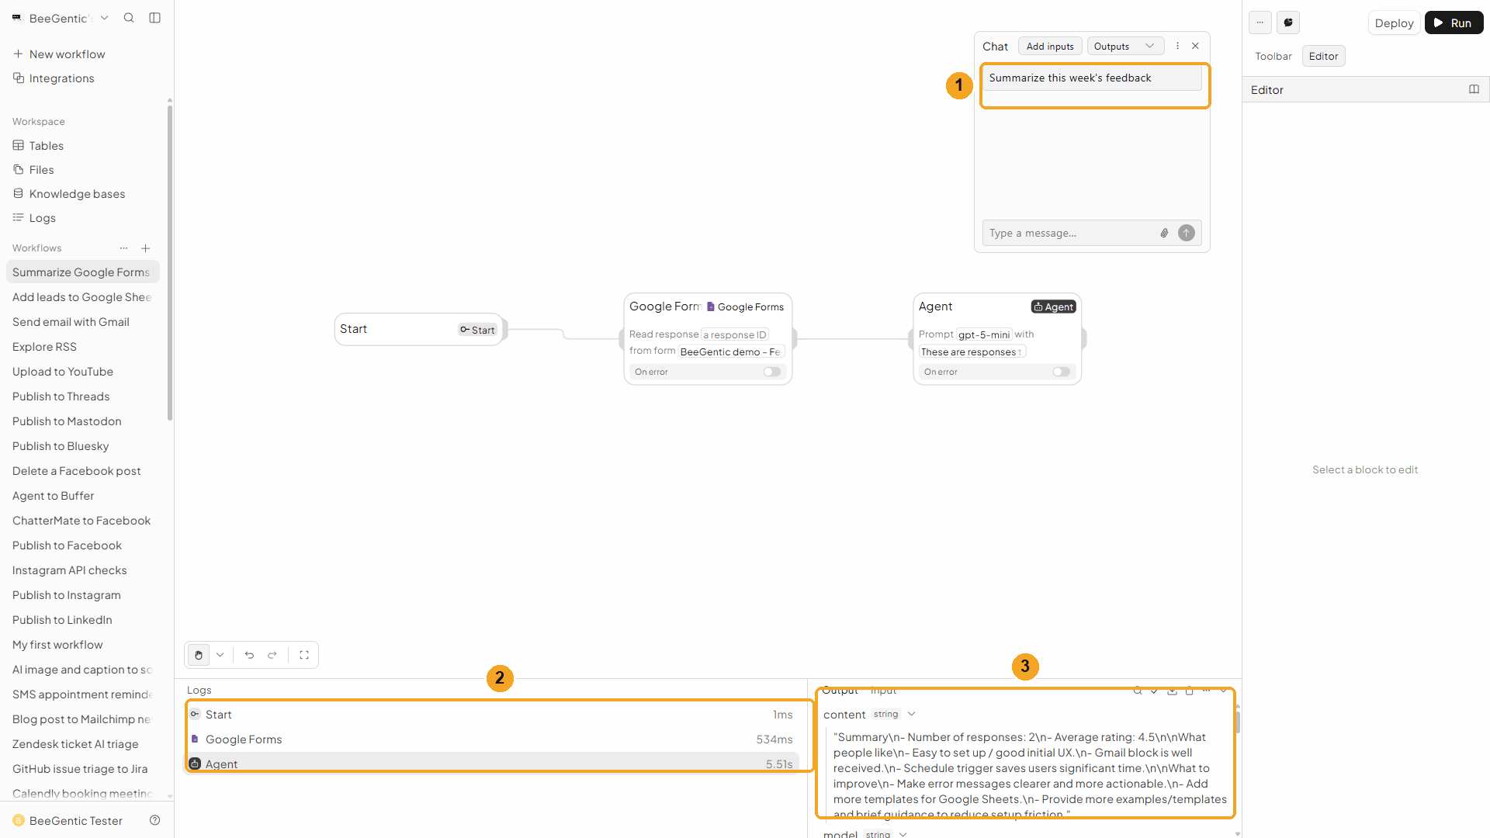
Task: Focus the Type a message input
Action: 1071,233
